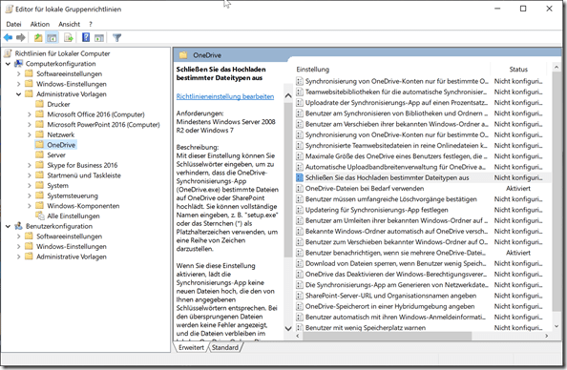Select 'Benutzer müssen umfangreiche Löschvorgänge bestätigen'
The width and height of the screenshot is (567, 370).
click(x=391, y=199)
